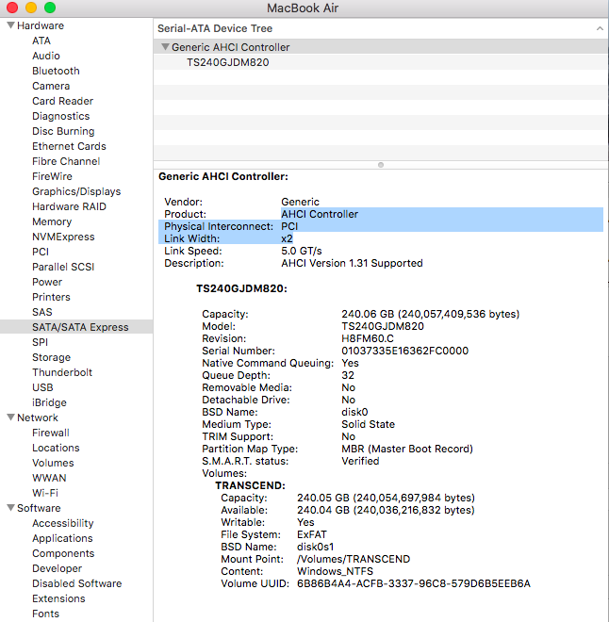Select Thunderbolt entry
The width and height of the screenshot is (609, 622).
pos(62,372)
